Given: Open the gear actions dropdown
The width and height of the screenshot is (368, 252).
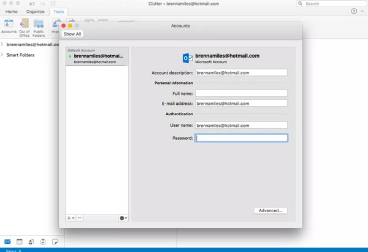Looking at the screenshot, I should point(123,218).
